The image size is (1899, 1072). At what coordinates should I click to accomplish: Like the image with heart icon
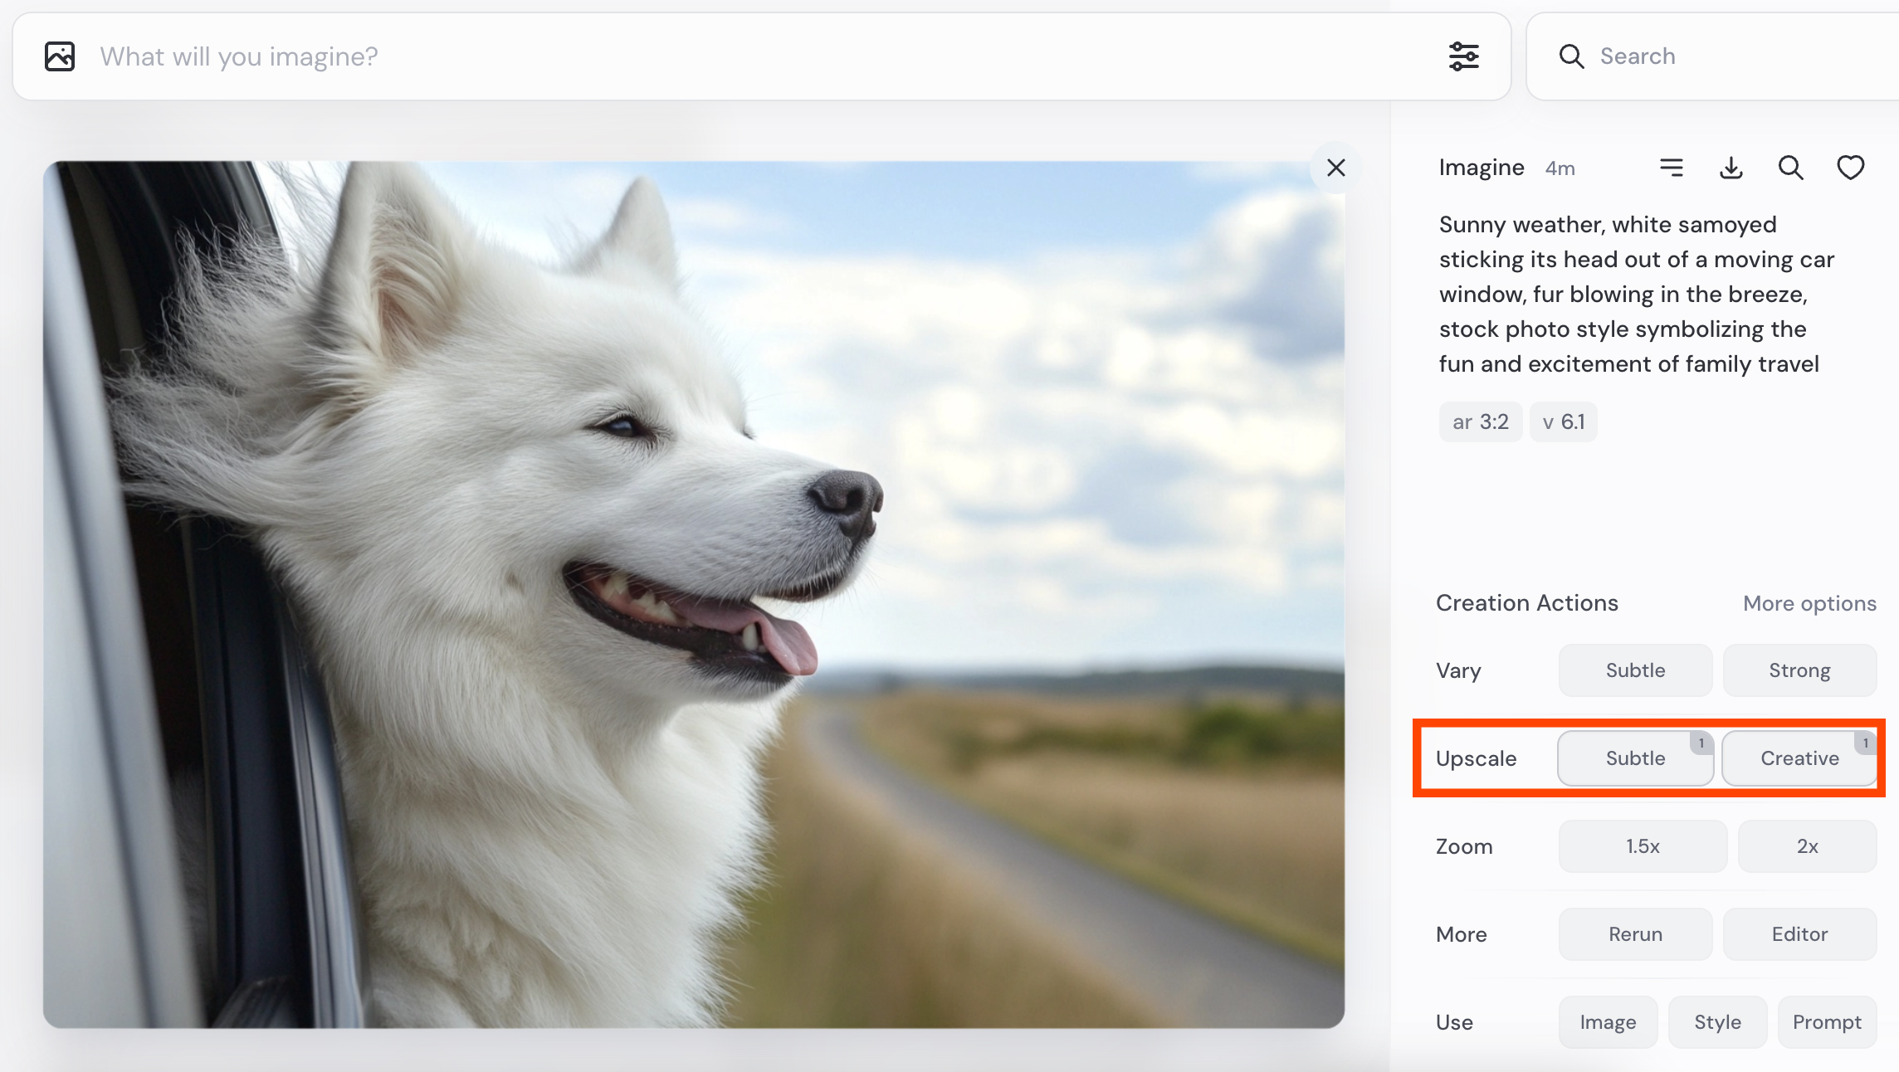pos(1850,168)
